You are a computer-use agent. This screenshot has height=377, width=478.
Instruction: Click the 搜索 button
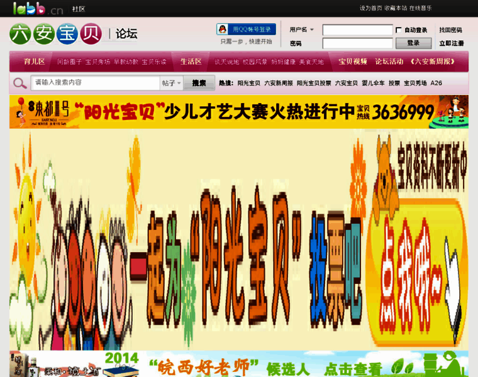tap(199, 83)
